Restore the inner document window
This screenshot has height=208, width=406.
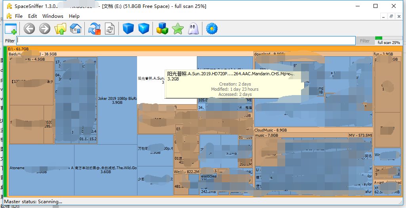(391, 16)
